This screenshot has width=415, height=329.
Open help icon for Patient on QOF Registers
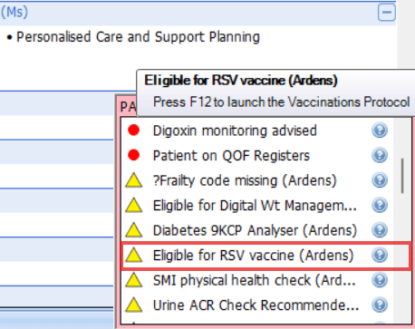click(380, 155)
